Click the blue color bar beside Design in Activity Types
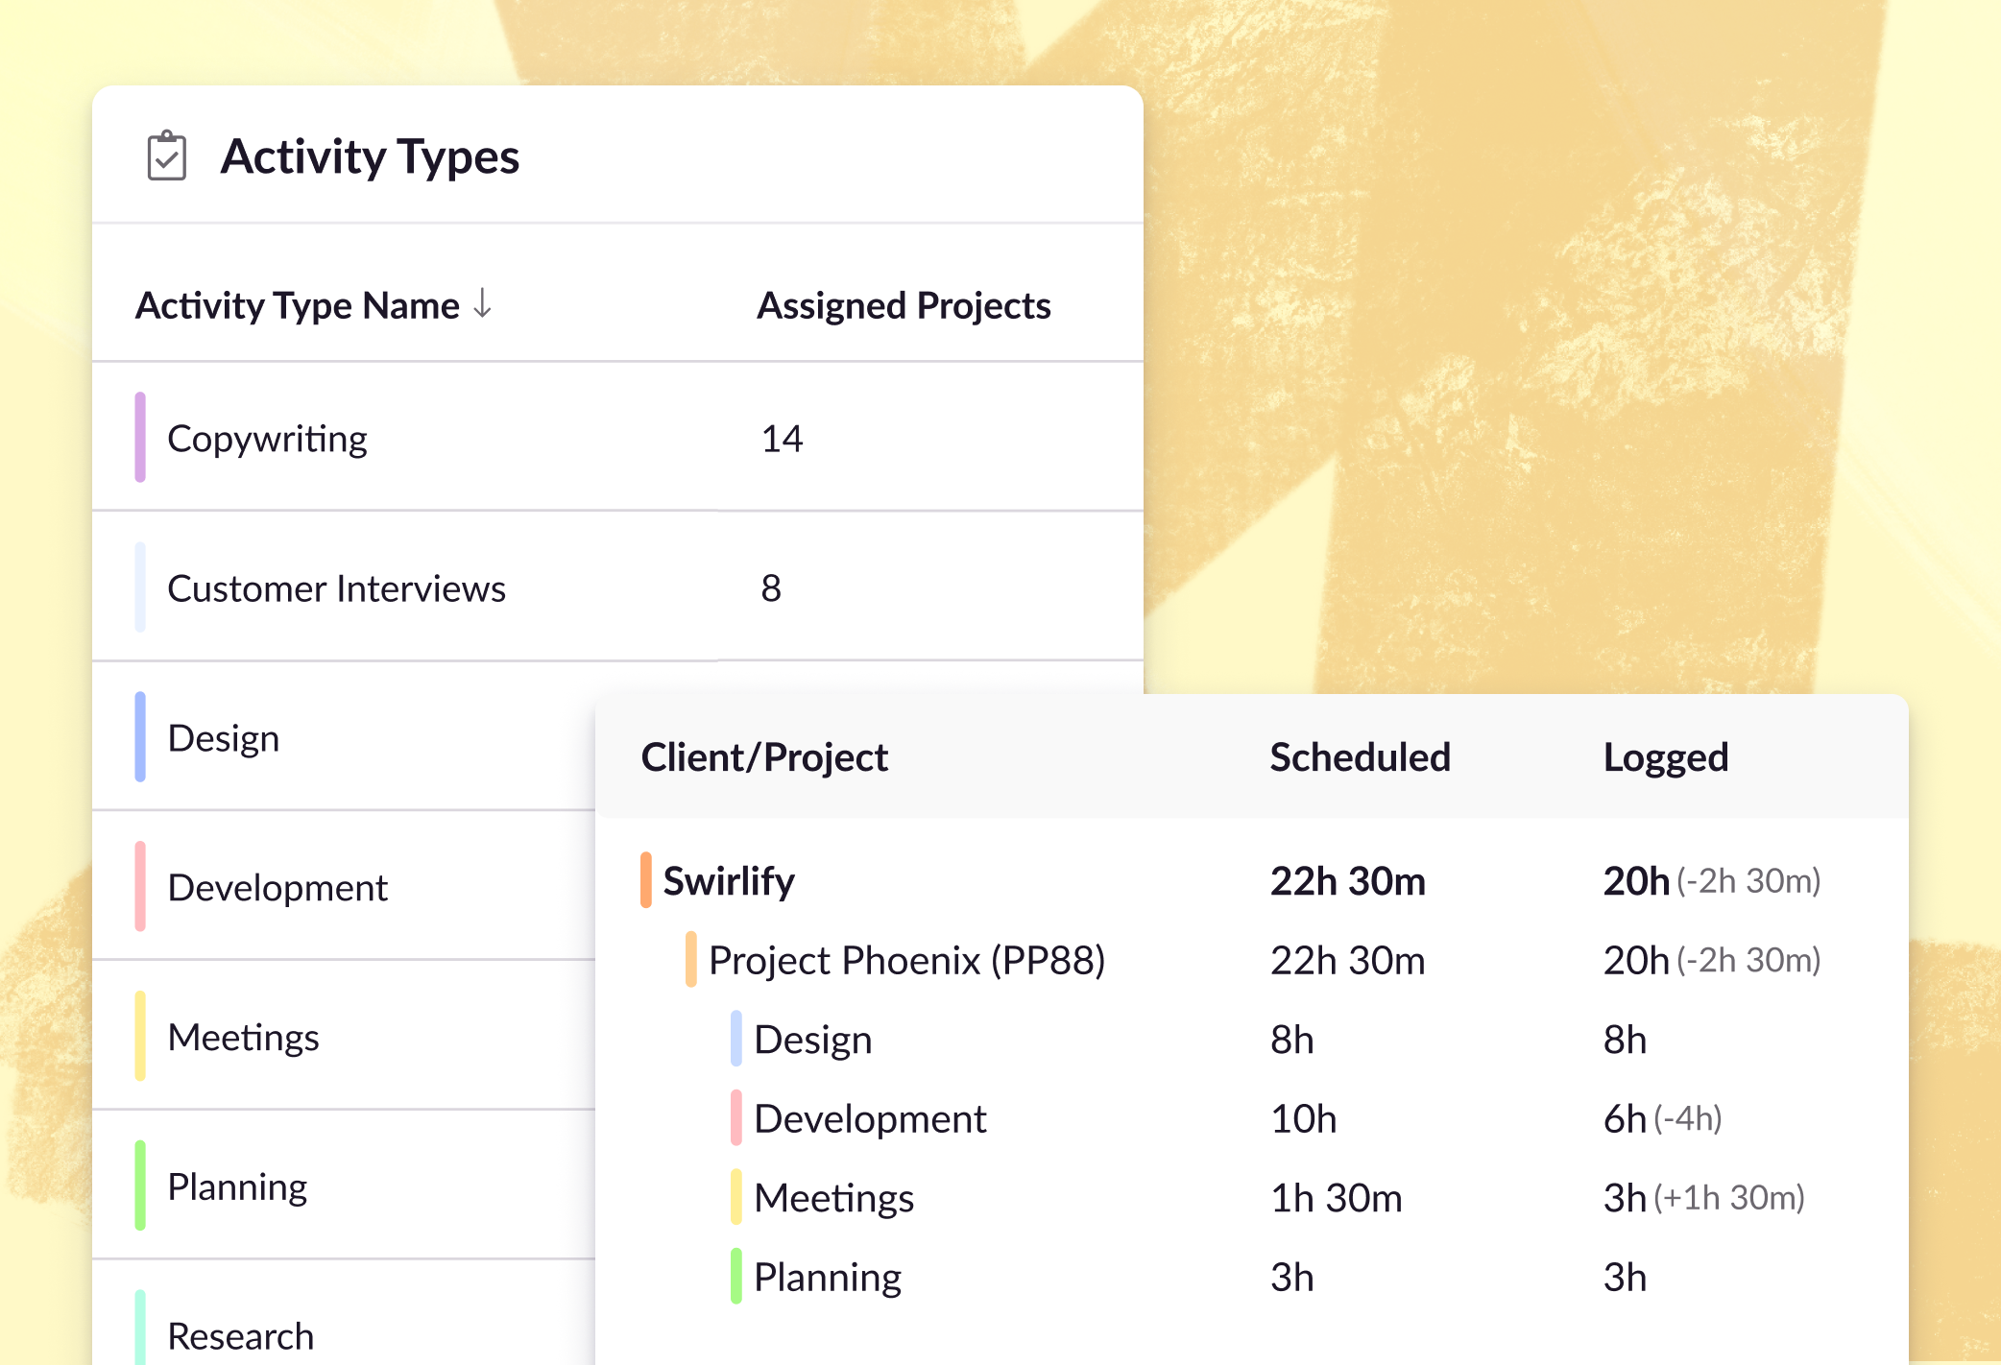Screen dimensions: 2001x1365 coord(140,736)
